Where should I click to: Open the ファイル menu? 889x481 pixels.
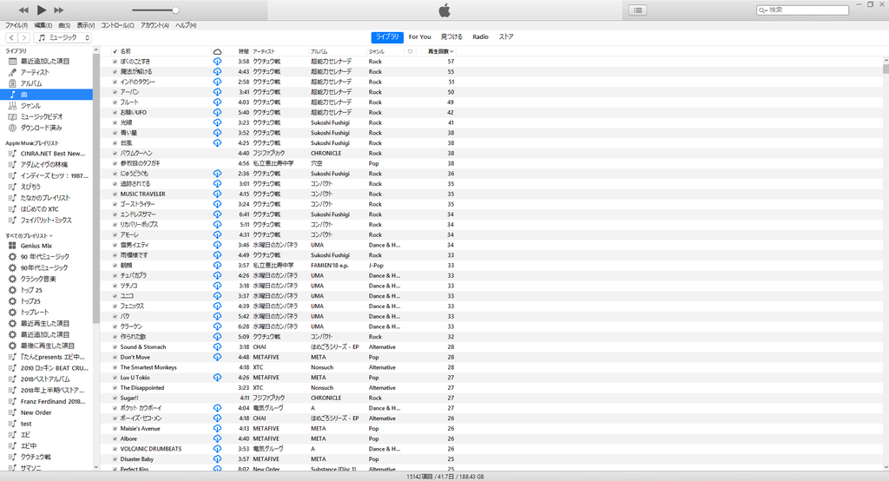[x=16, y=25]
